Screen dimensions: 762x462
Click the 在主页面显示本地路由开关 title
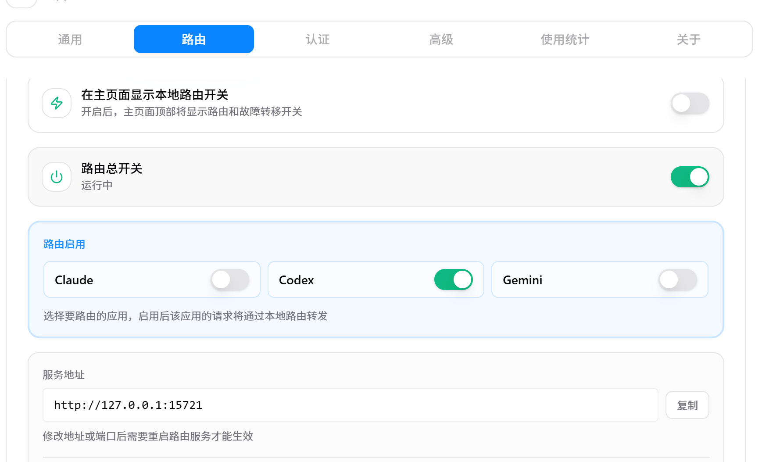pyautogui.click(x=155, y=95)
